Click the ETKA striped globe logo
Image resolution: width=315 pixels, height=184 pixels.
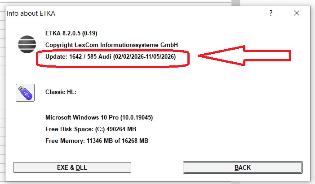point(27,44)
